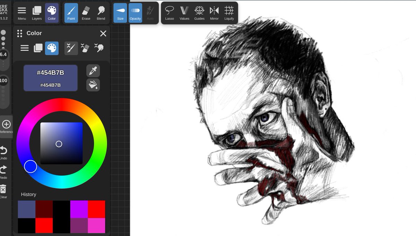The height and width of the screenshot is (236, 416).
Task: Open blend brush settings tab in panel
Action: [99, 48]
